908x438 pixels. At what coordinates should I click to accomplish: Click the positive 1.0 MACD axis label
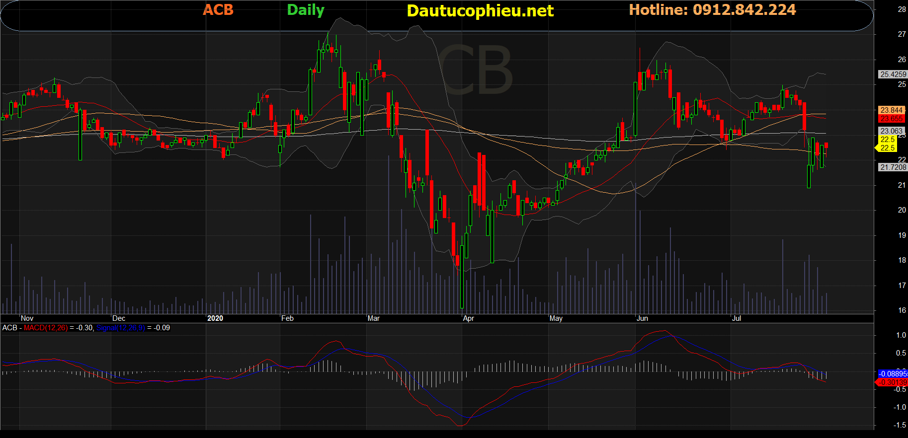tap(901, 335)
